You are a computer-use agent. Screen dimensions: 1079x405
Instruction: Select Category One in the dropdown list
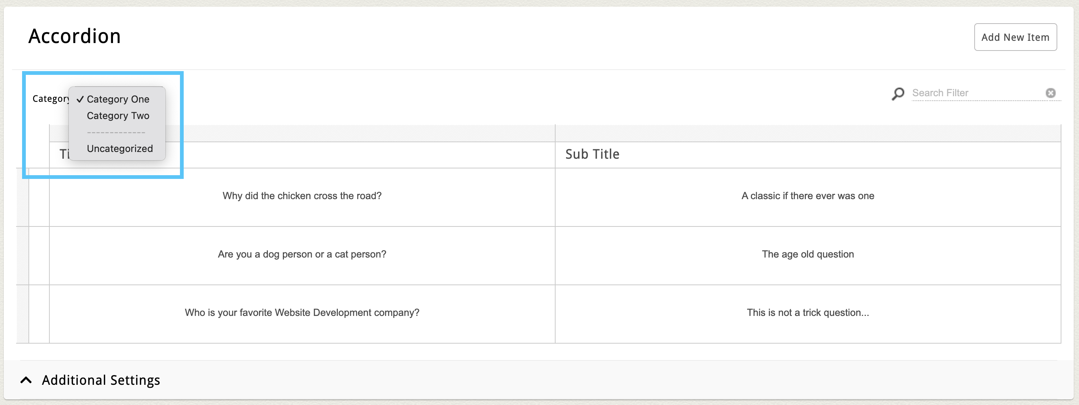118,99
